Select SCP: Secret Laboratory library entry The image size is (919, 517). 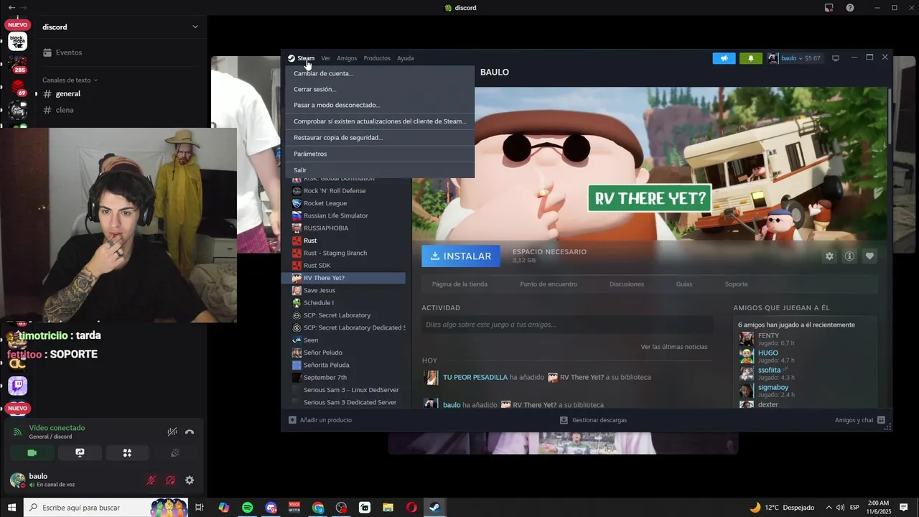coord(348,315)
